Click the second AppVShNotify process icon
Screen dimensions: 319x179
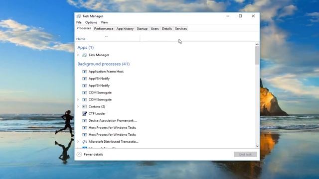pyautogui.click(x=85, y=86)
